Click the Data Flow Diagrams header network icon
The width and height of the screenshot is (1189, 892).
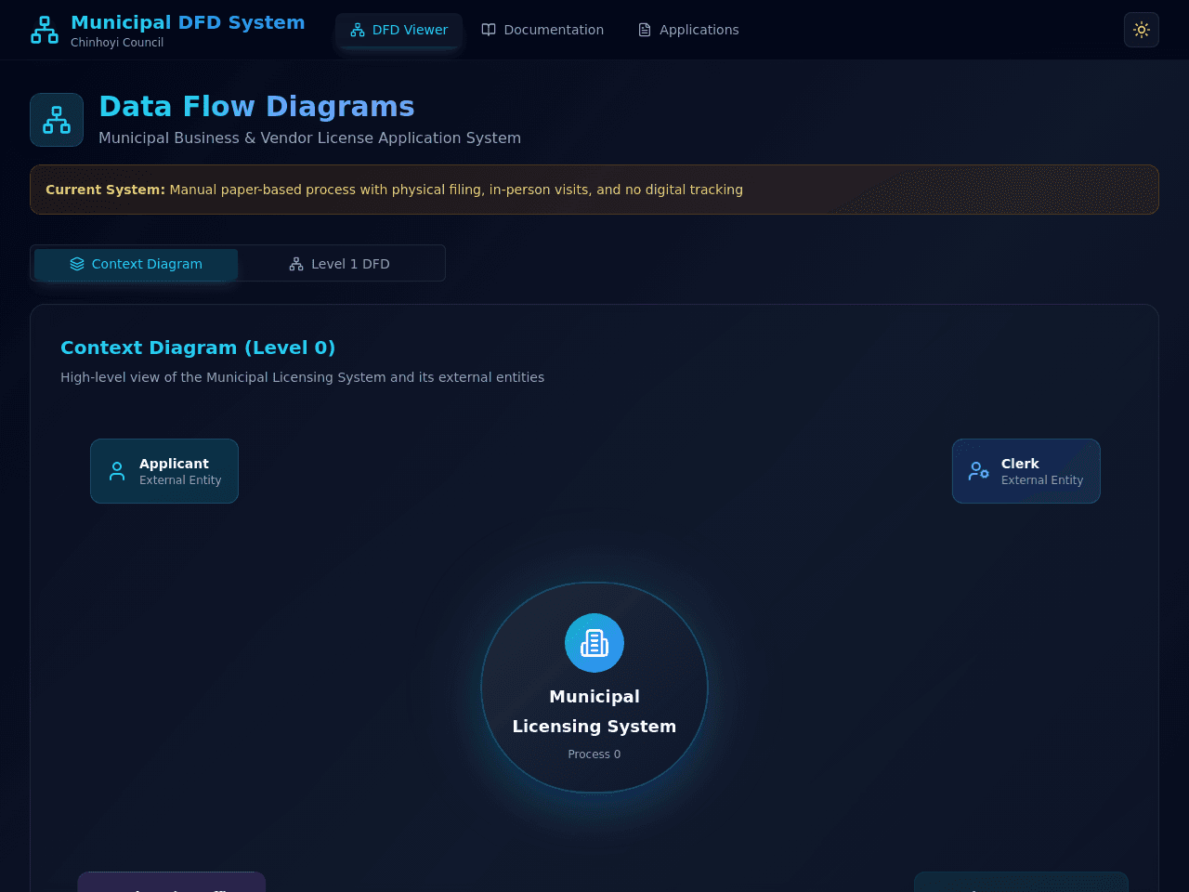tap(57, 120)
